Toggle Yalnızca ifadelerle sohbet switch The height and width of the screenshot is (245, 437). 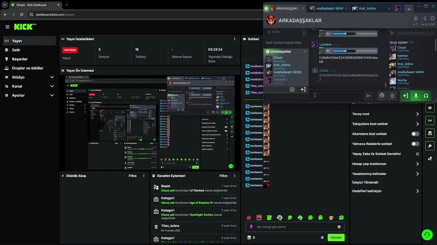point(415,144)
